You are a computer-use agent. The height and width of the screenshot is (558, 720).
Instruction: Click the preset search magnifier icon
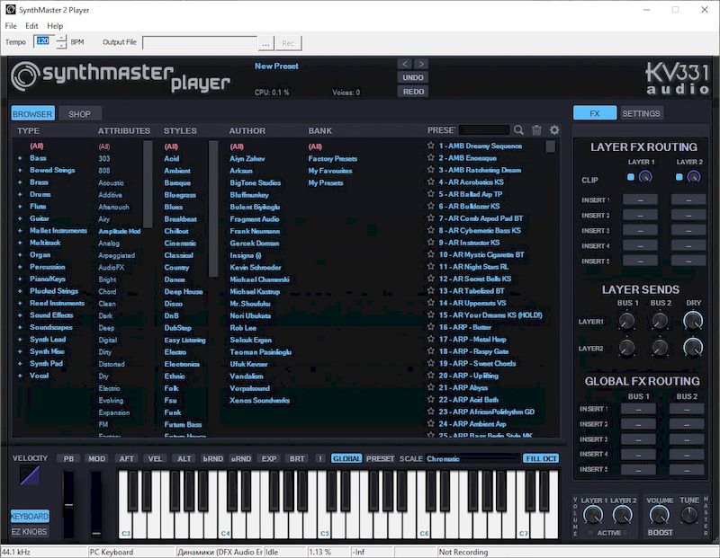[x=520, y=129]
